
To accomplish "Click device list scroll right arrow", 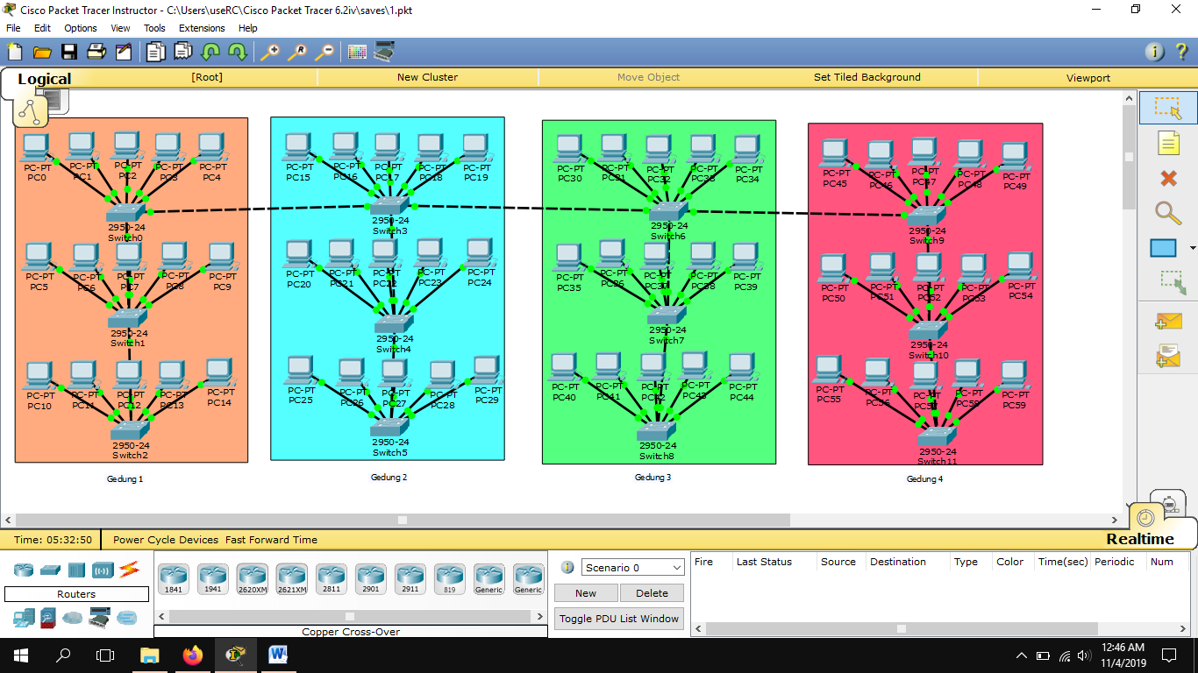I will [540, 617].
